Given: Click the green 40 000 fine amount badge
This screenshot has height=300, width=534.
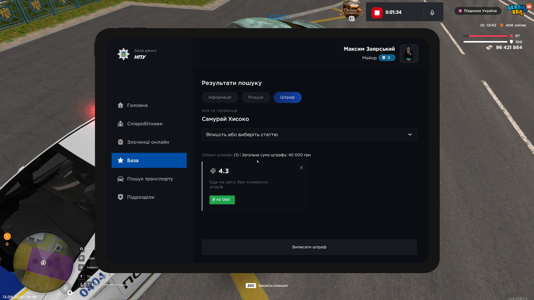Looking at the screenshot, I should 222,200.
